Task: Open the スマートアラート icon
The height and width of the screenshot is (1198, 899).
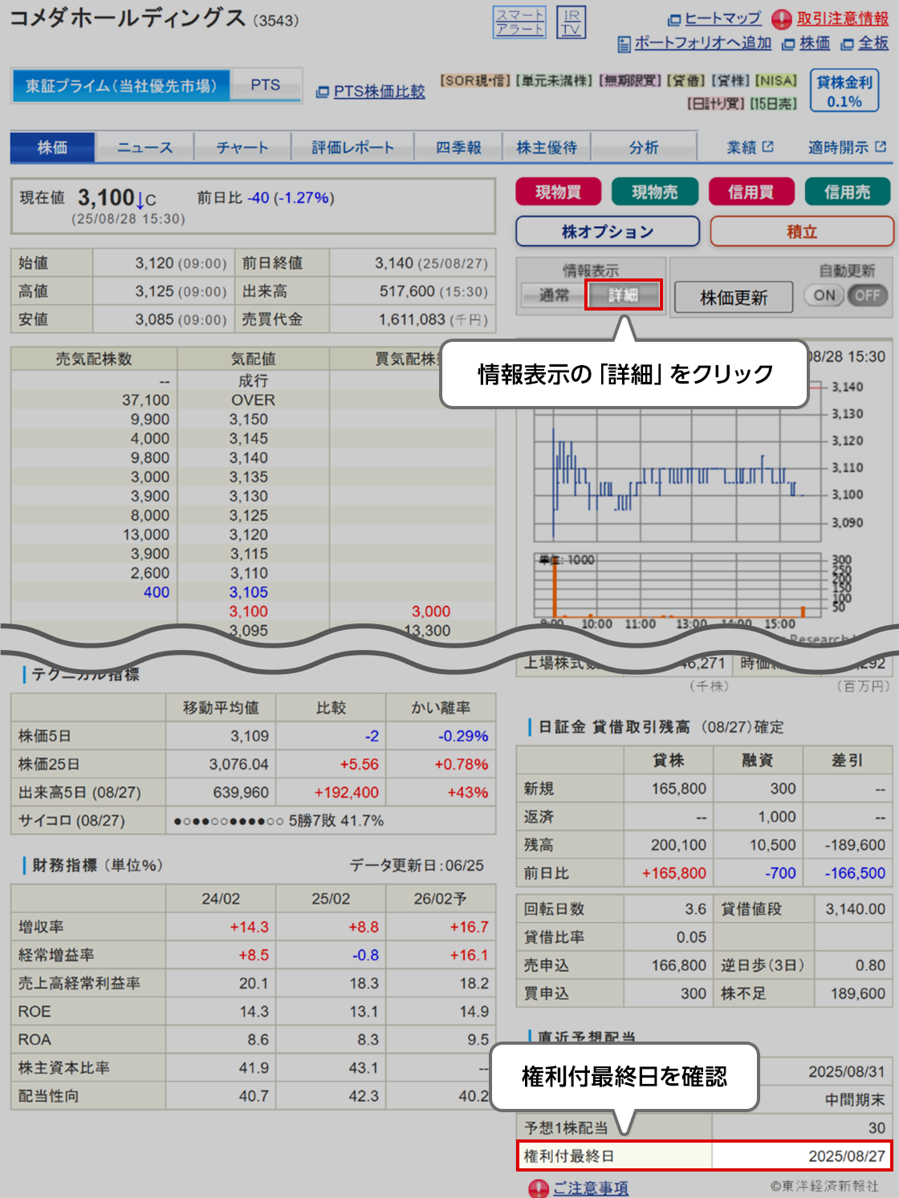Action: tap(519, 22)
